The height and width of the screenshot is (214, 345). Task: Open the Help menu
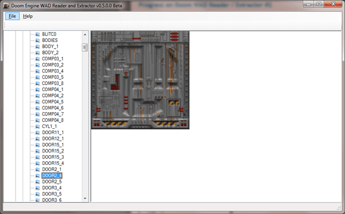[x=27, y=16]
